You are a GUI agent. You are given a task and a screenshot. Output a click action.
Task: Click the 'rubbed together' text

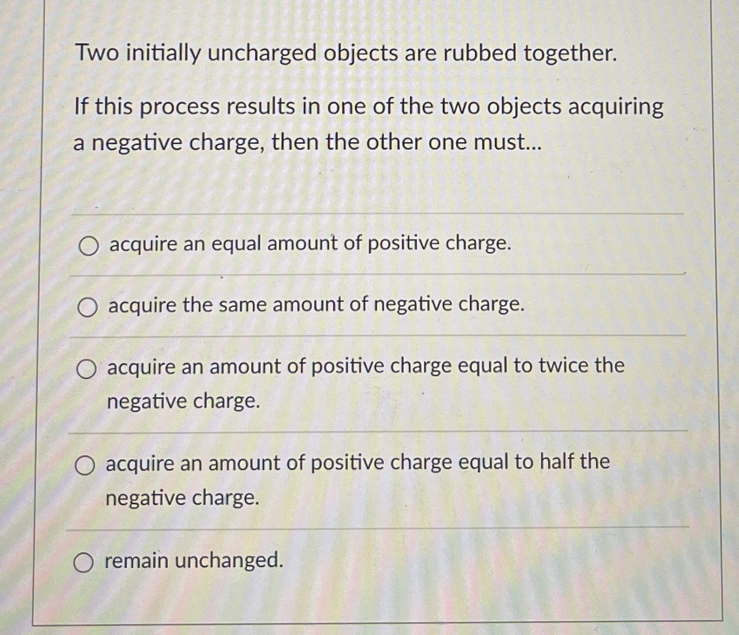pyautogui.click(x=531, y=54)
